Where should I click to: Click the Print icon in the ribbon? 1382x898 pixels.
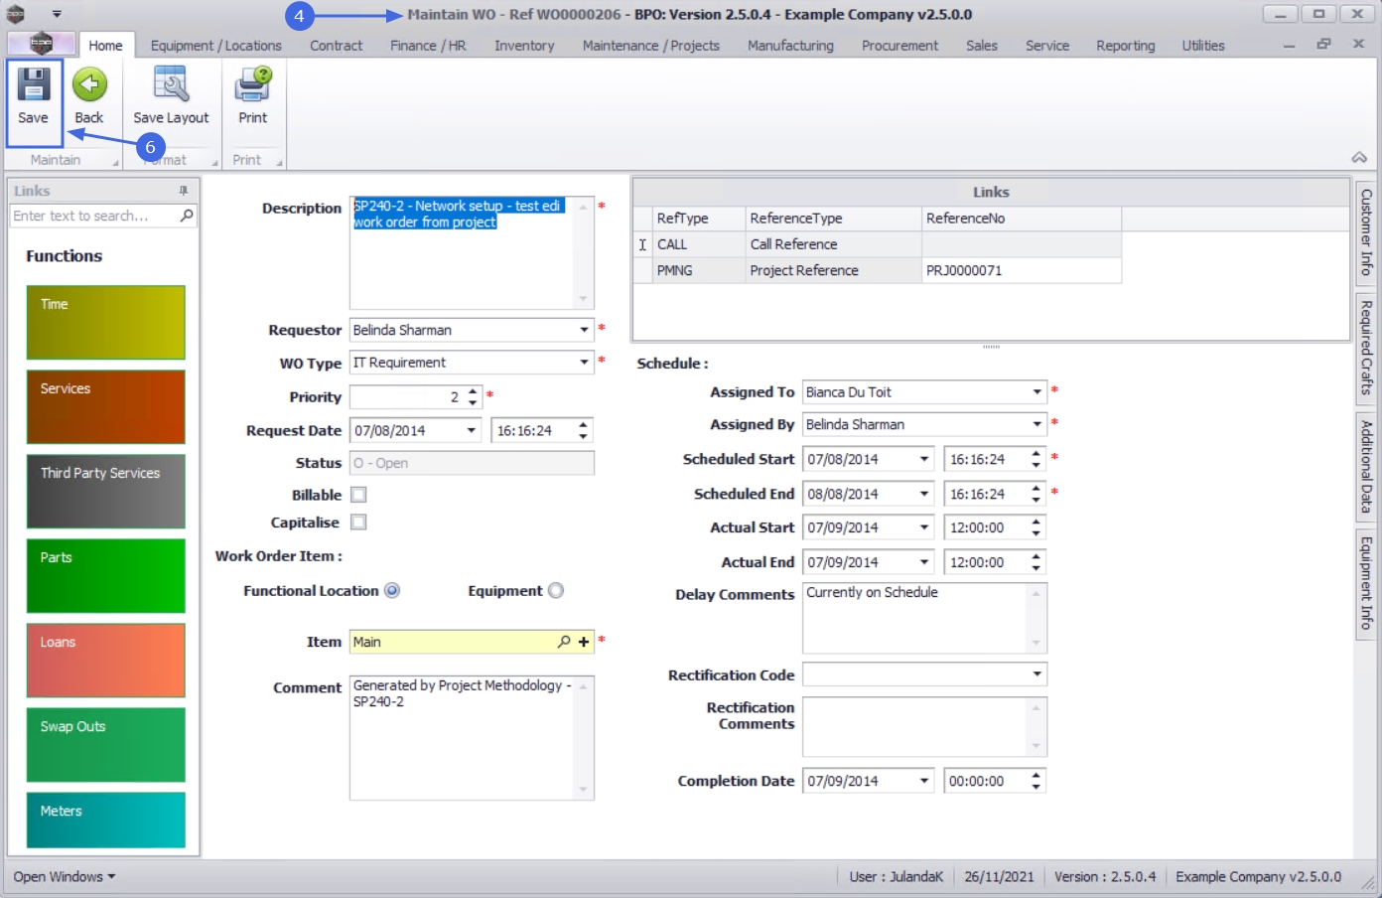pyautogui.click(x=252, y=86)
